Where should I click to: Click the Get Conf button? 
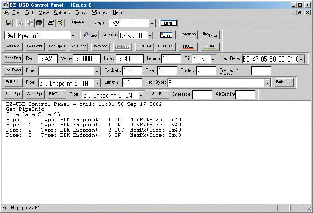(x=35, y=46)
